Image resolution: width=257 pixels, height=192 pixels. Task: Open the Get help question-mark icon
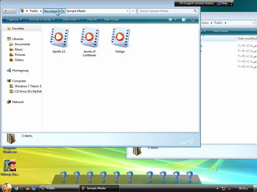pyautogui.click(x=193, y=19)
